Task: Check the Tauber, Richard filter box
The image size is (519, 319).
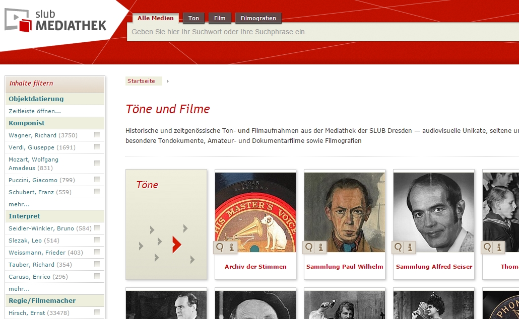Action: [x=97, y=264]
